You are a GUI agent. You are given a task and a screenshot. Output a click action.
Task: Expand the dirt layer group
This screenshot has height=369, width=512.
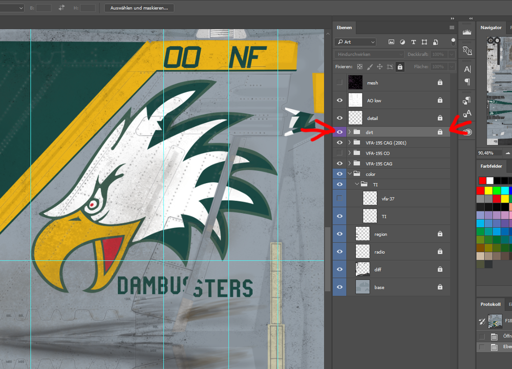(x=350, y=132)
